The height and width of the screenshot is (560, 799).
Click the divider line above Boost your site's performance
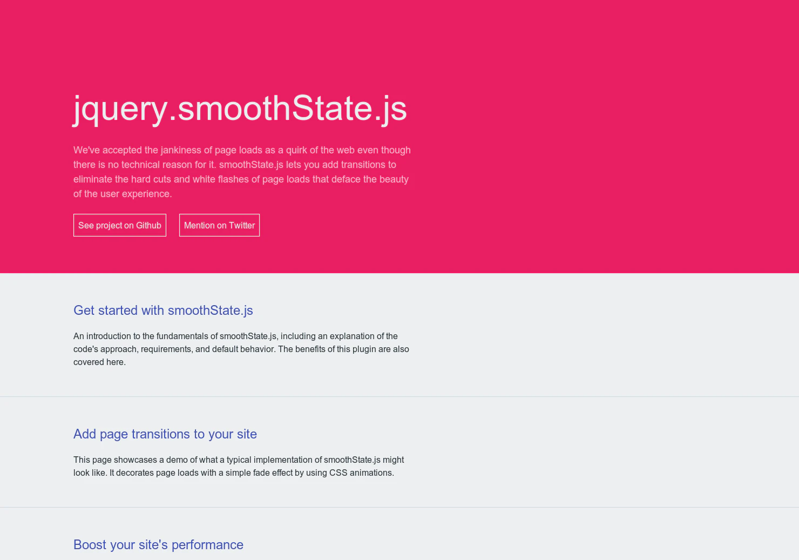tap(399, 507)
